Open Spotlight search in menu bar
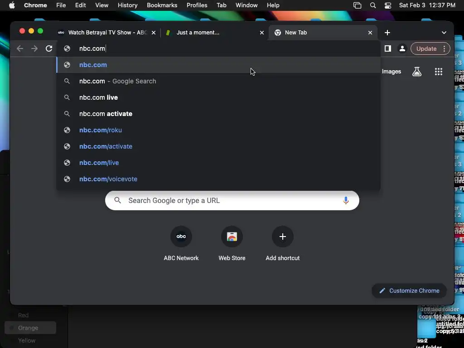 [x=373, y=5]
